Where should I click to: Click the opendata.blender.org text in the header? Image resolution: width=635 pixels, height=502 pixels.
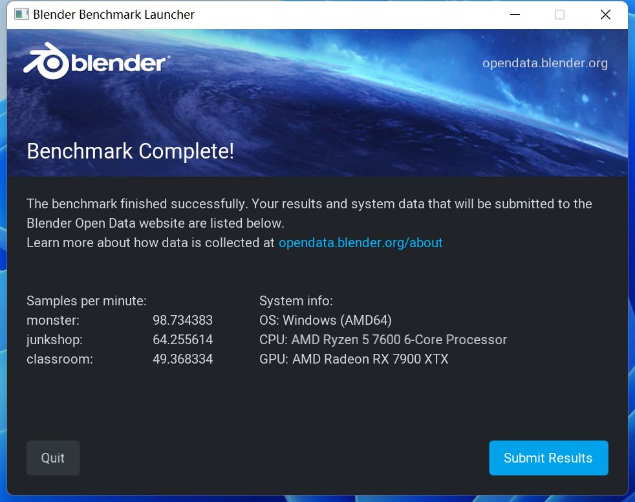[545, 63]
